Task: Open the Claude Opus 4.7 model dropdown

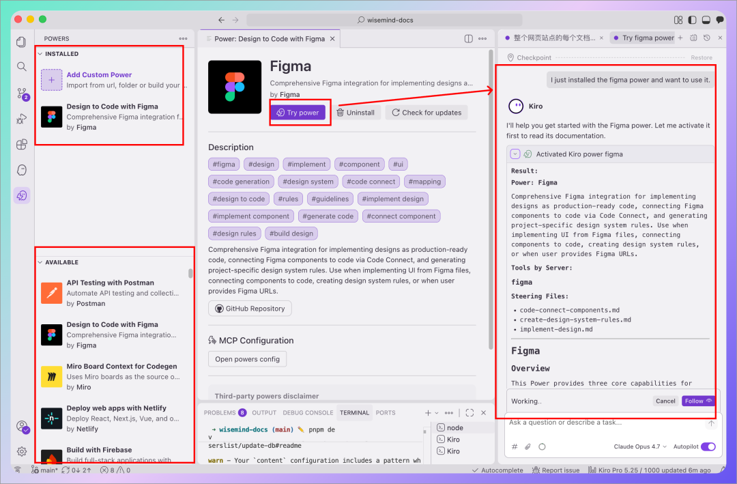Action: 639,446
